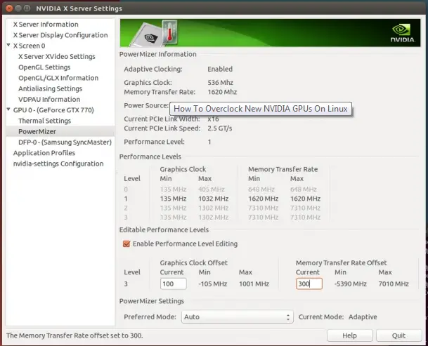Viewport: 428px width, 346px height.
Task: Click the Help button
Action: pyautogui.click(x=350, y=335)
